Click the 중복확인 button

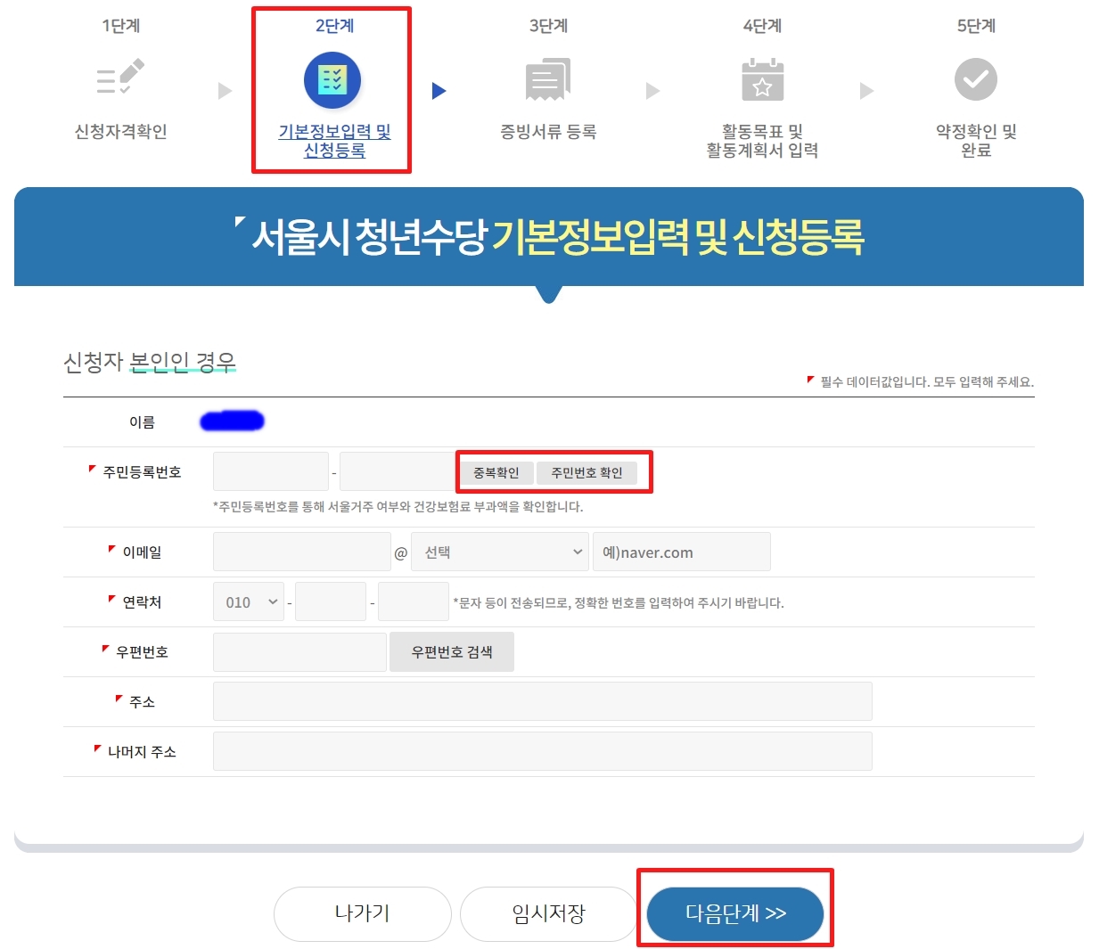coord(496,472)
